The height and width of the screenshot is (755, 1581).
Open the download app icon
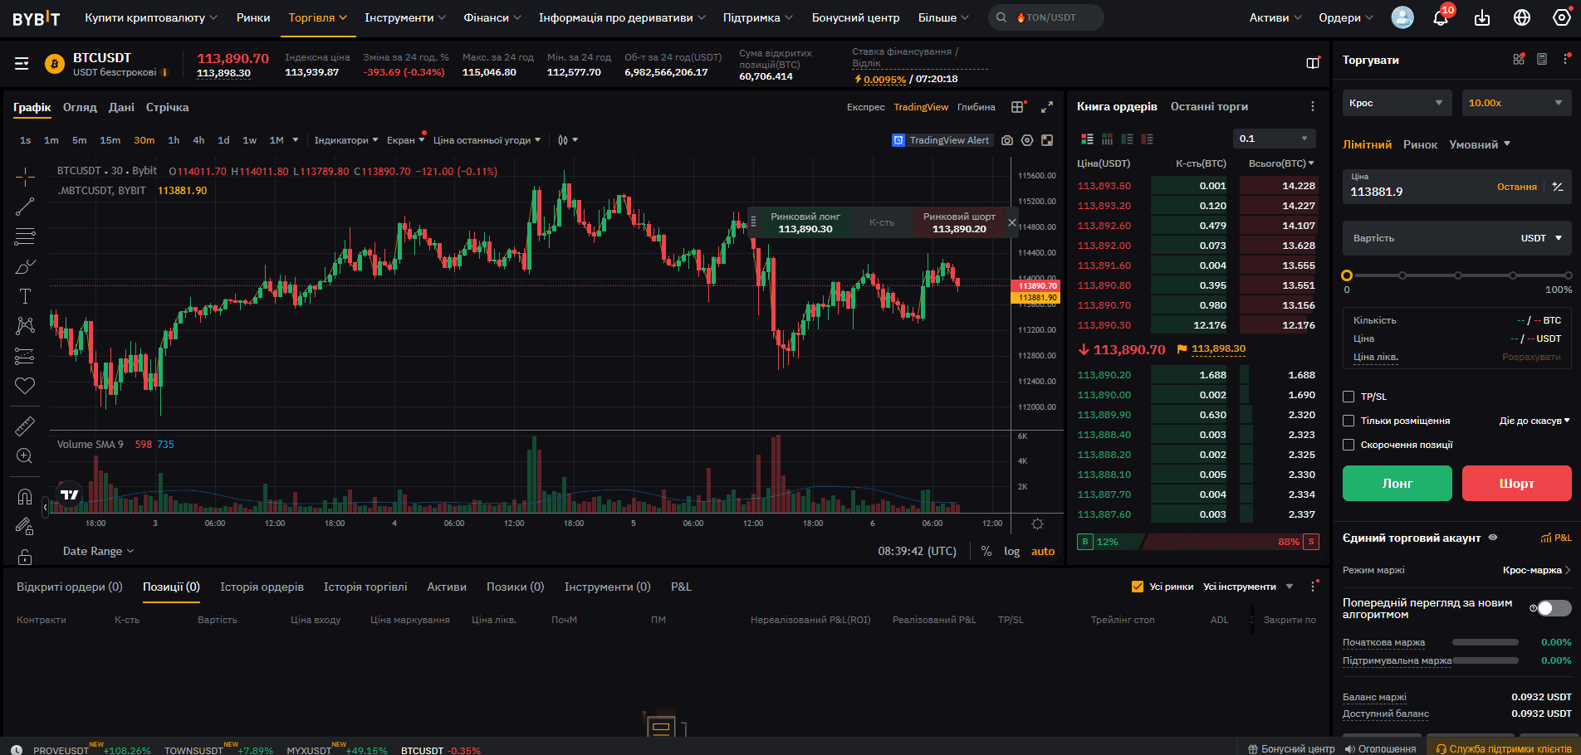click(1482, 17)
